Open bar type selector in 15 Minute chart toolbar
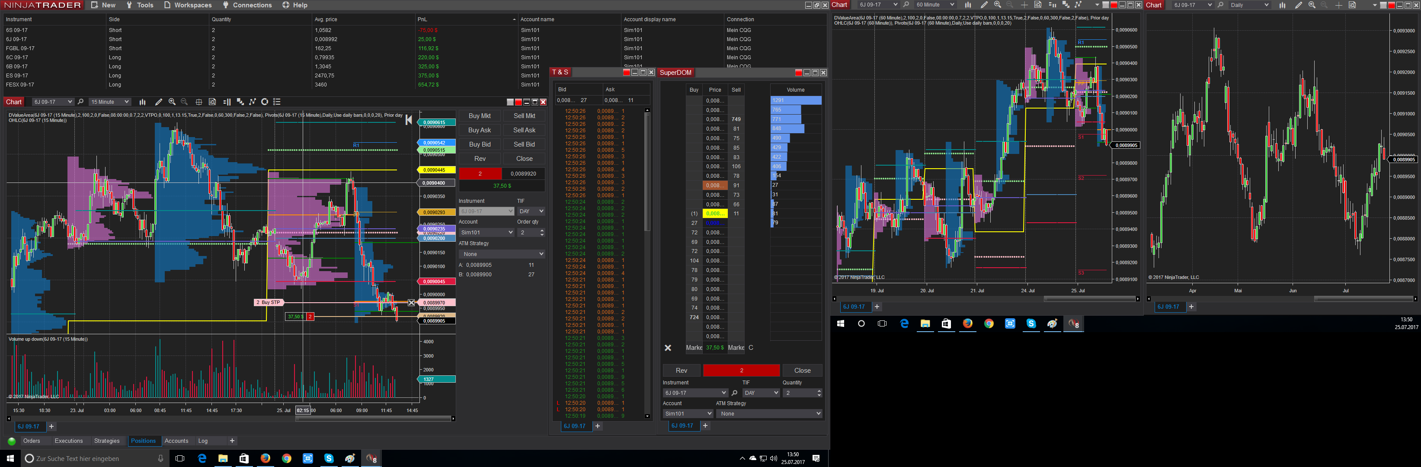 coord(142,102)
